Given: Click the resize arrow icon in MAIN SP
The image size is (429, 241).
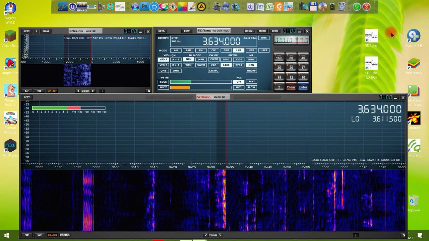Looking at the screenshot, I should click(403, 235).
